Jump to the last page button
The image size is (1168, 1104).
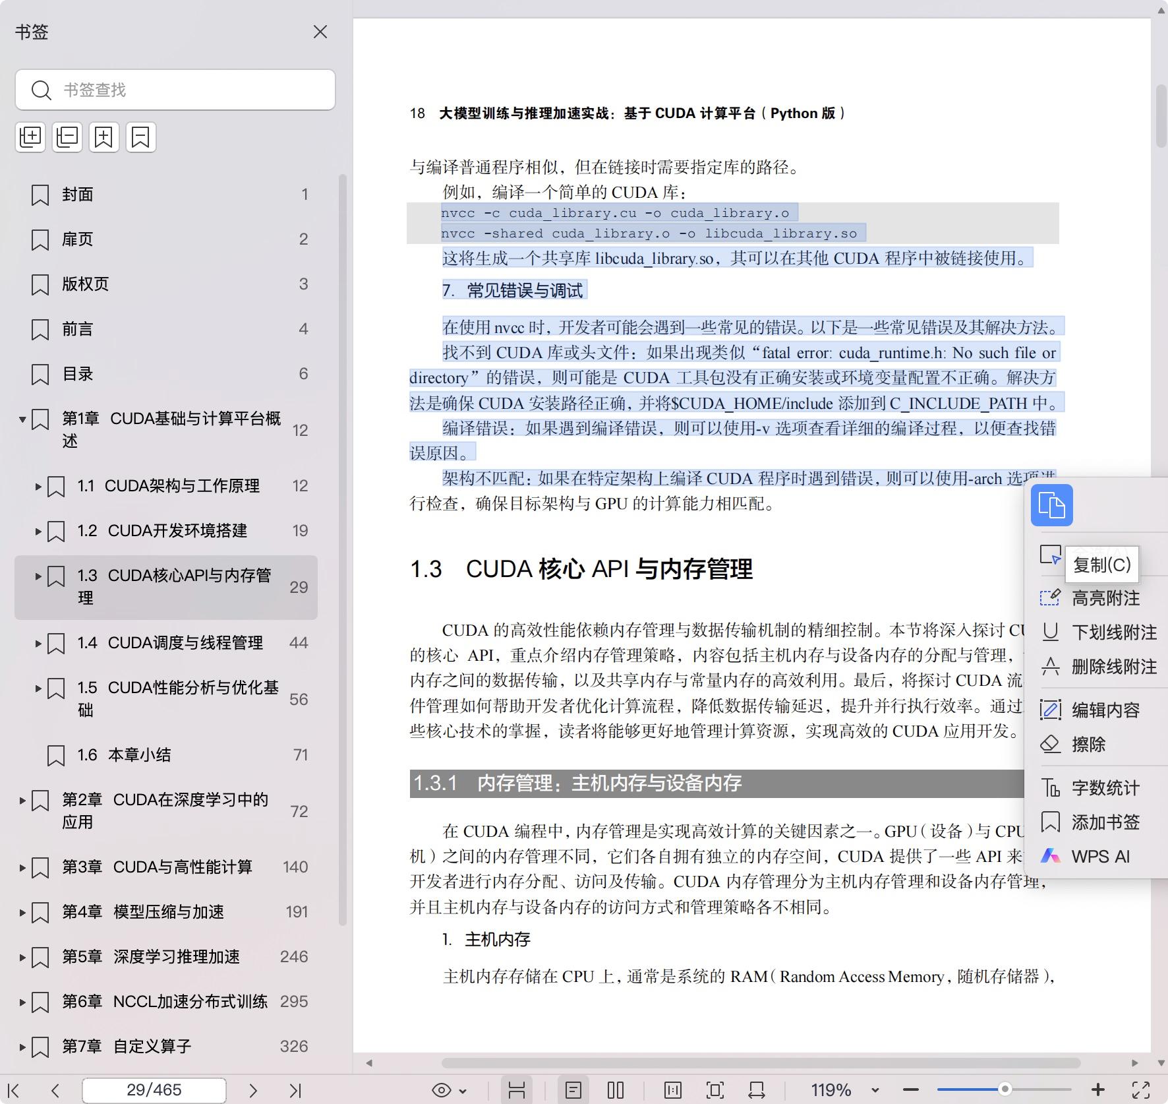(295, 1090)
